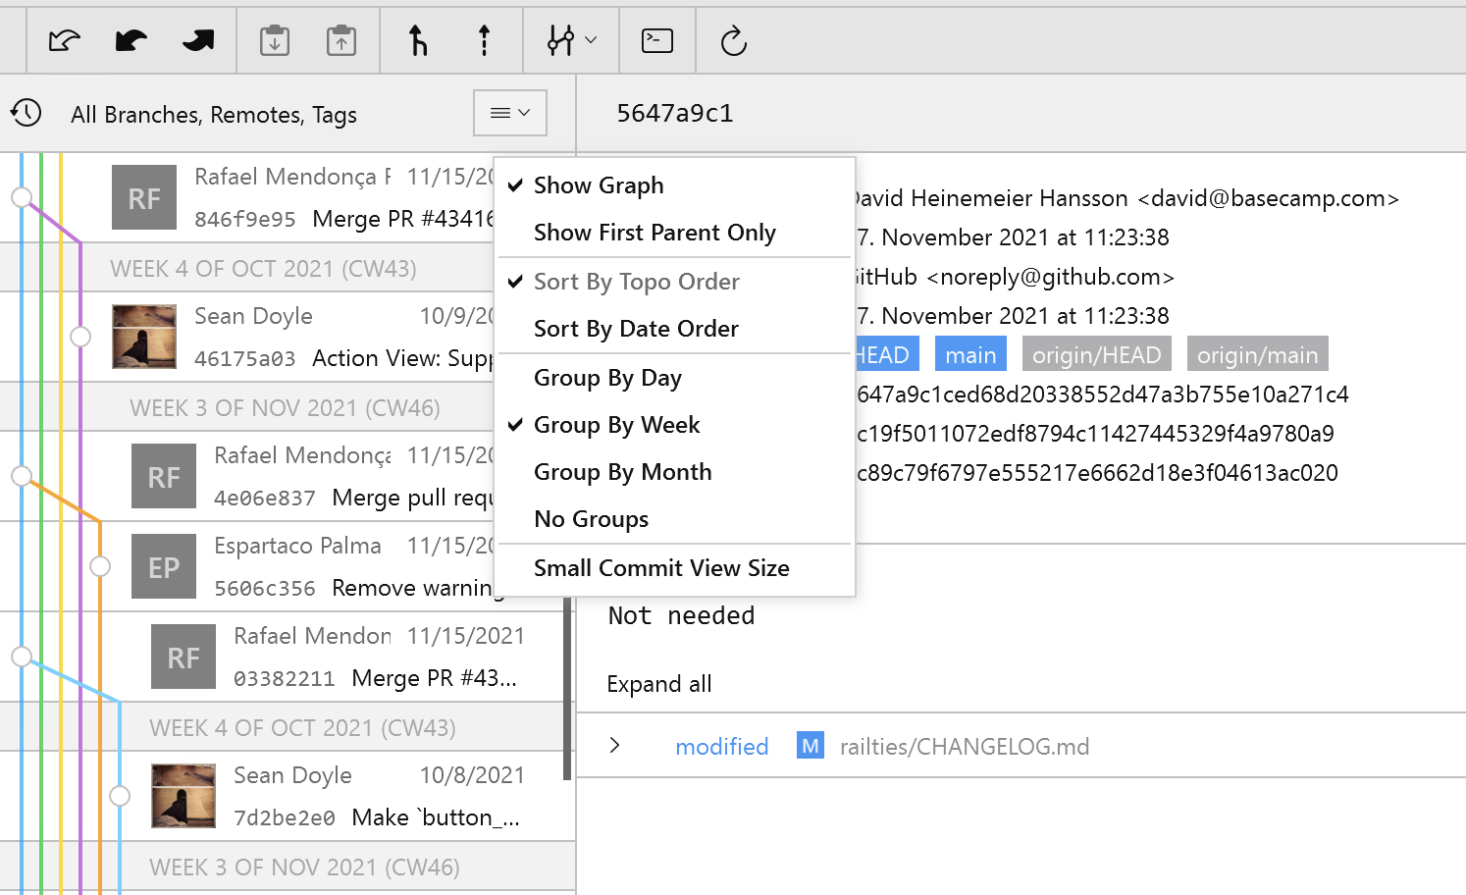Choose No Groups from the menu
Screen dimensions: 1466x895
[591, 519]
